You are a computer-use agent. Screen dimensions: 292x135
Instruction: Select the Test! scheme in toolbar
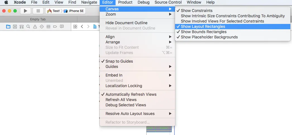tap(54, 11)
